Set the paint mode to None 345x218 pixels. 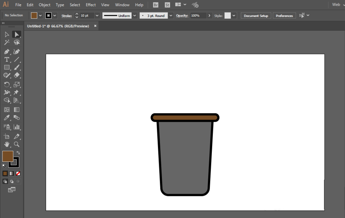(x=18, y=174)
